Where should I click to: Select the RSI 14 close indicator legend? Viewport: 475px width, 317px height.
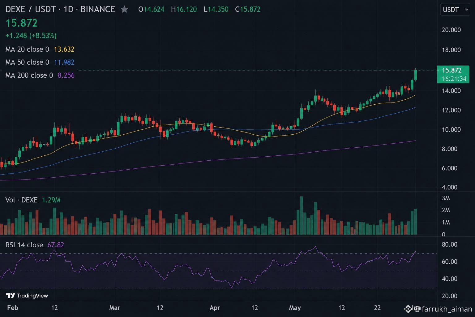tap(24, 245)
